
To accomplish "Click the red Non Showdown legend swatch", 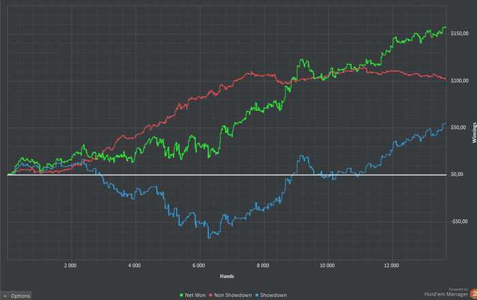I will point(211,295).
